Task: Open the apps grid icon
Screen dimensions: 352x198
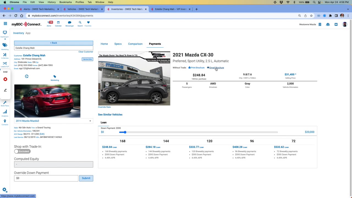Action: [x=5, y=24]
